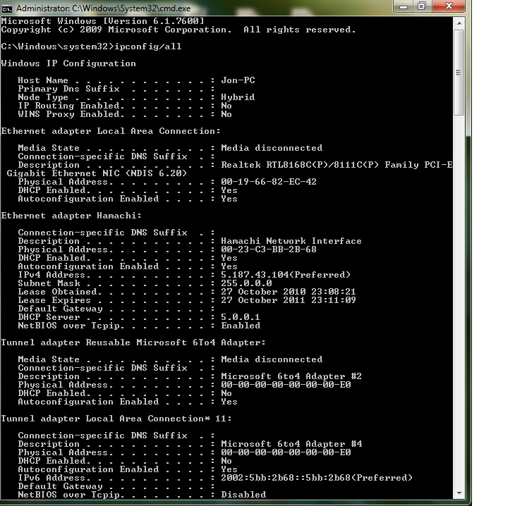Viewport: 515px width, 506px height.
Task: Minimize the command prompt window
Action: pos(404,6)
